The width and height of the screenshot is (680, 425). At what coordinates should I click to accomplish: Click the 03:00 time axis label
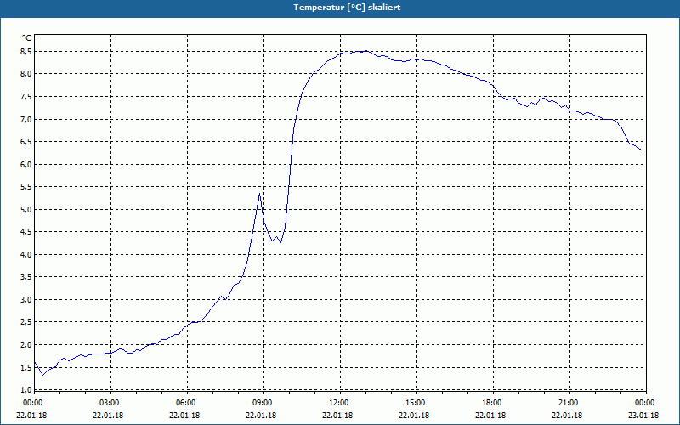click(110, 403)
